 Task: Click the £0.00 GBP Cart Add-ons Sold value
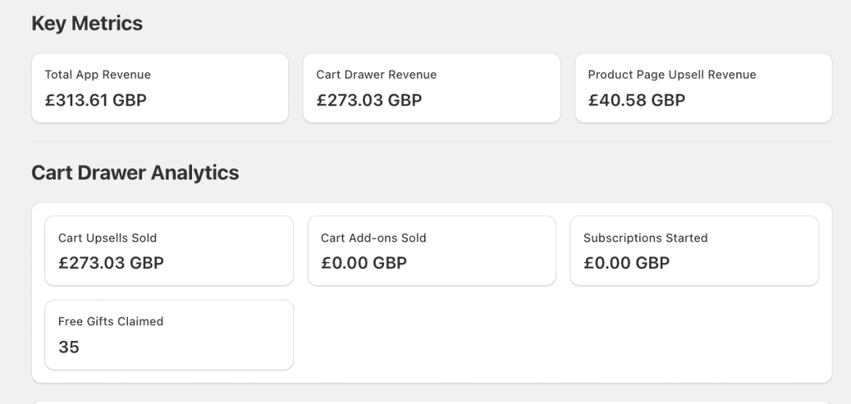[364, 263]
